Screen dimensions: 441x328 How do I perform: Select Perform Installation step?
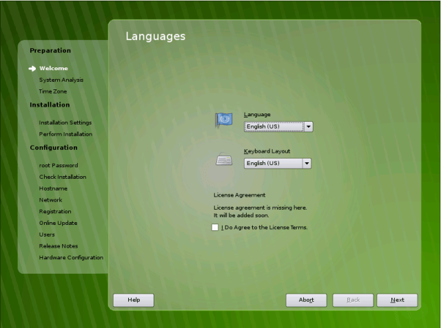point(65,134)
